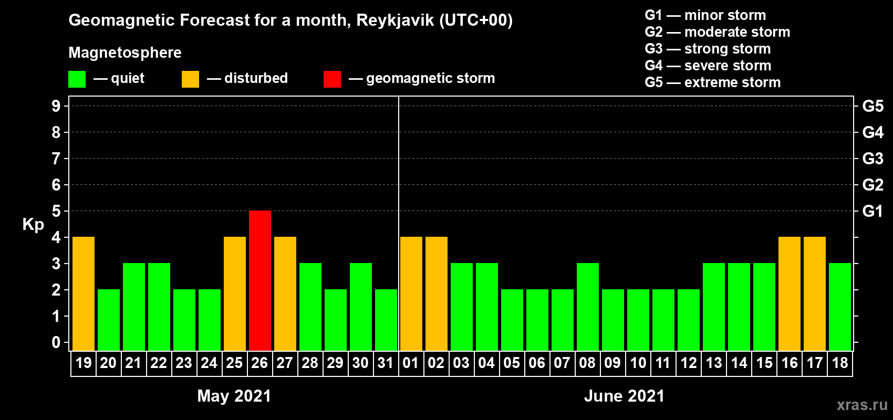Click the 'G4' label on the right axis
This screenshot has width=893, height=420.
click(x=873, y=132)
